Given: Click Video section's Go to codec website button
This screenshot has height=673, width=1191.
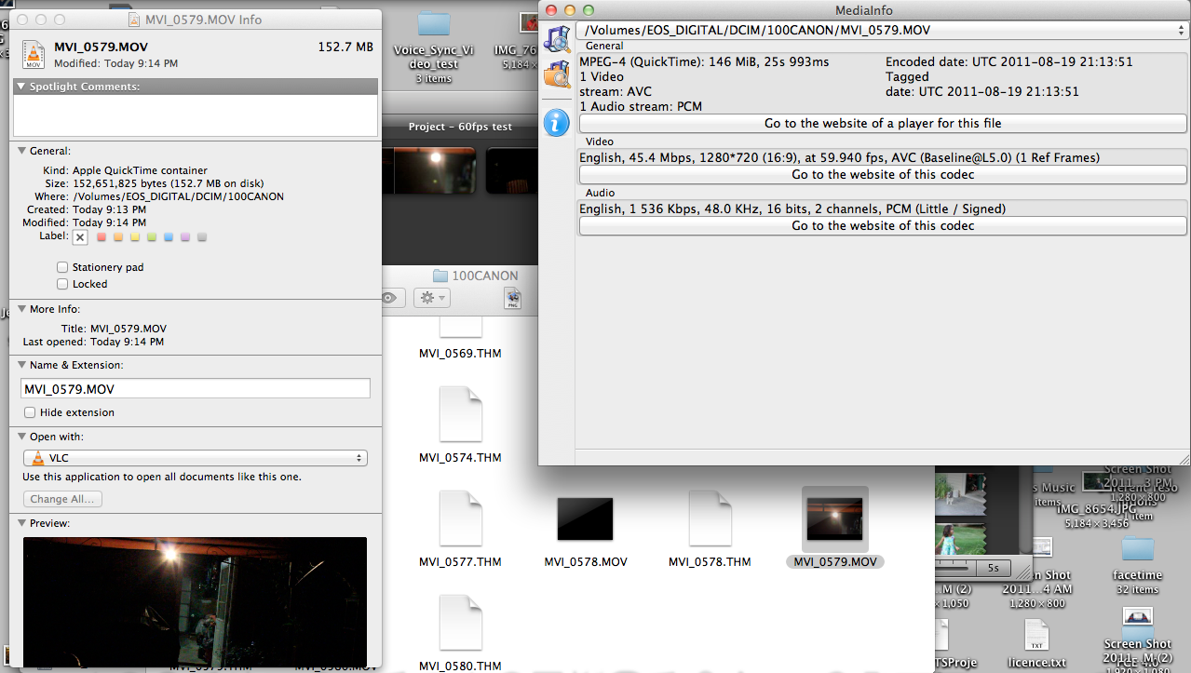Looking at the screenshot, I should pos(883,174).
